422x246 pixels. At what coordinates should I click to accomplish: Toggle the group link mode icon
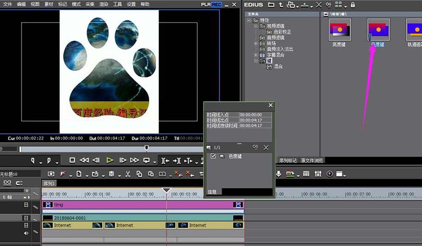pos(19,183)
